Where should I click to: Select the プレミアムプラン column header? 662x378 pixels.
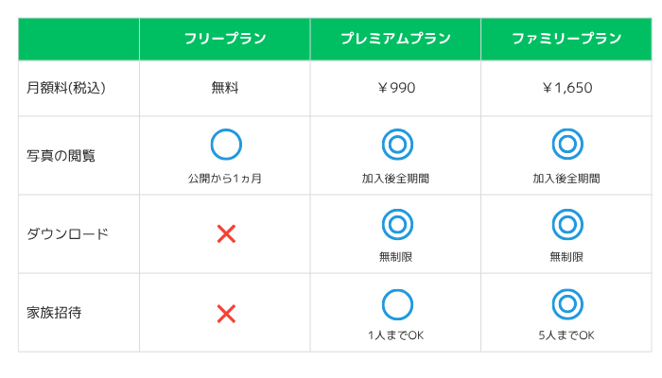[x=395, y=39]
